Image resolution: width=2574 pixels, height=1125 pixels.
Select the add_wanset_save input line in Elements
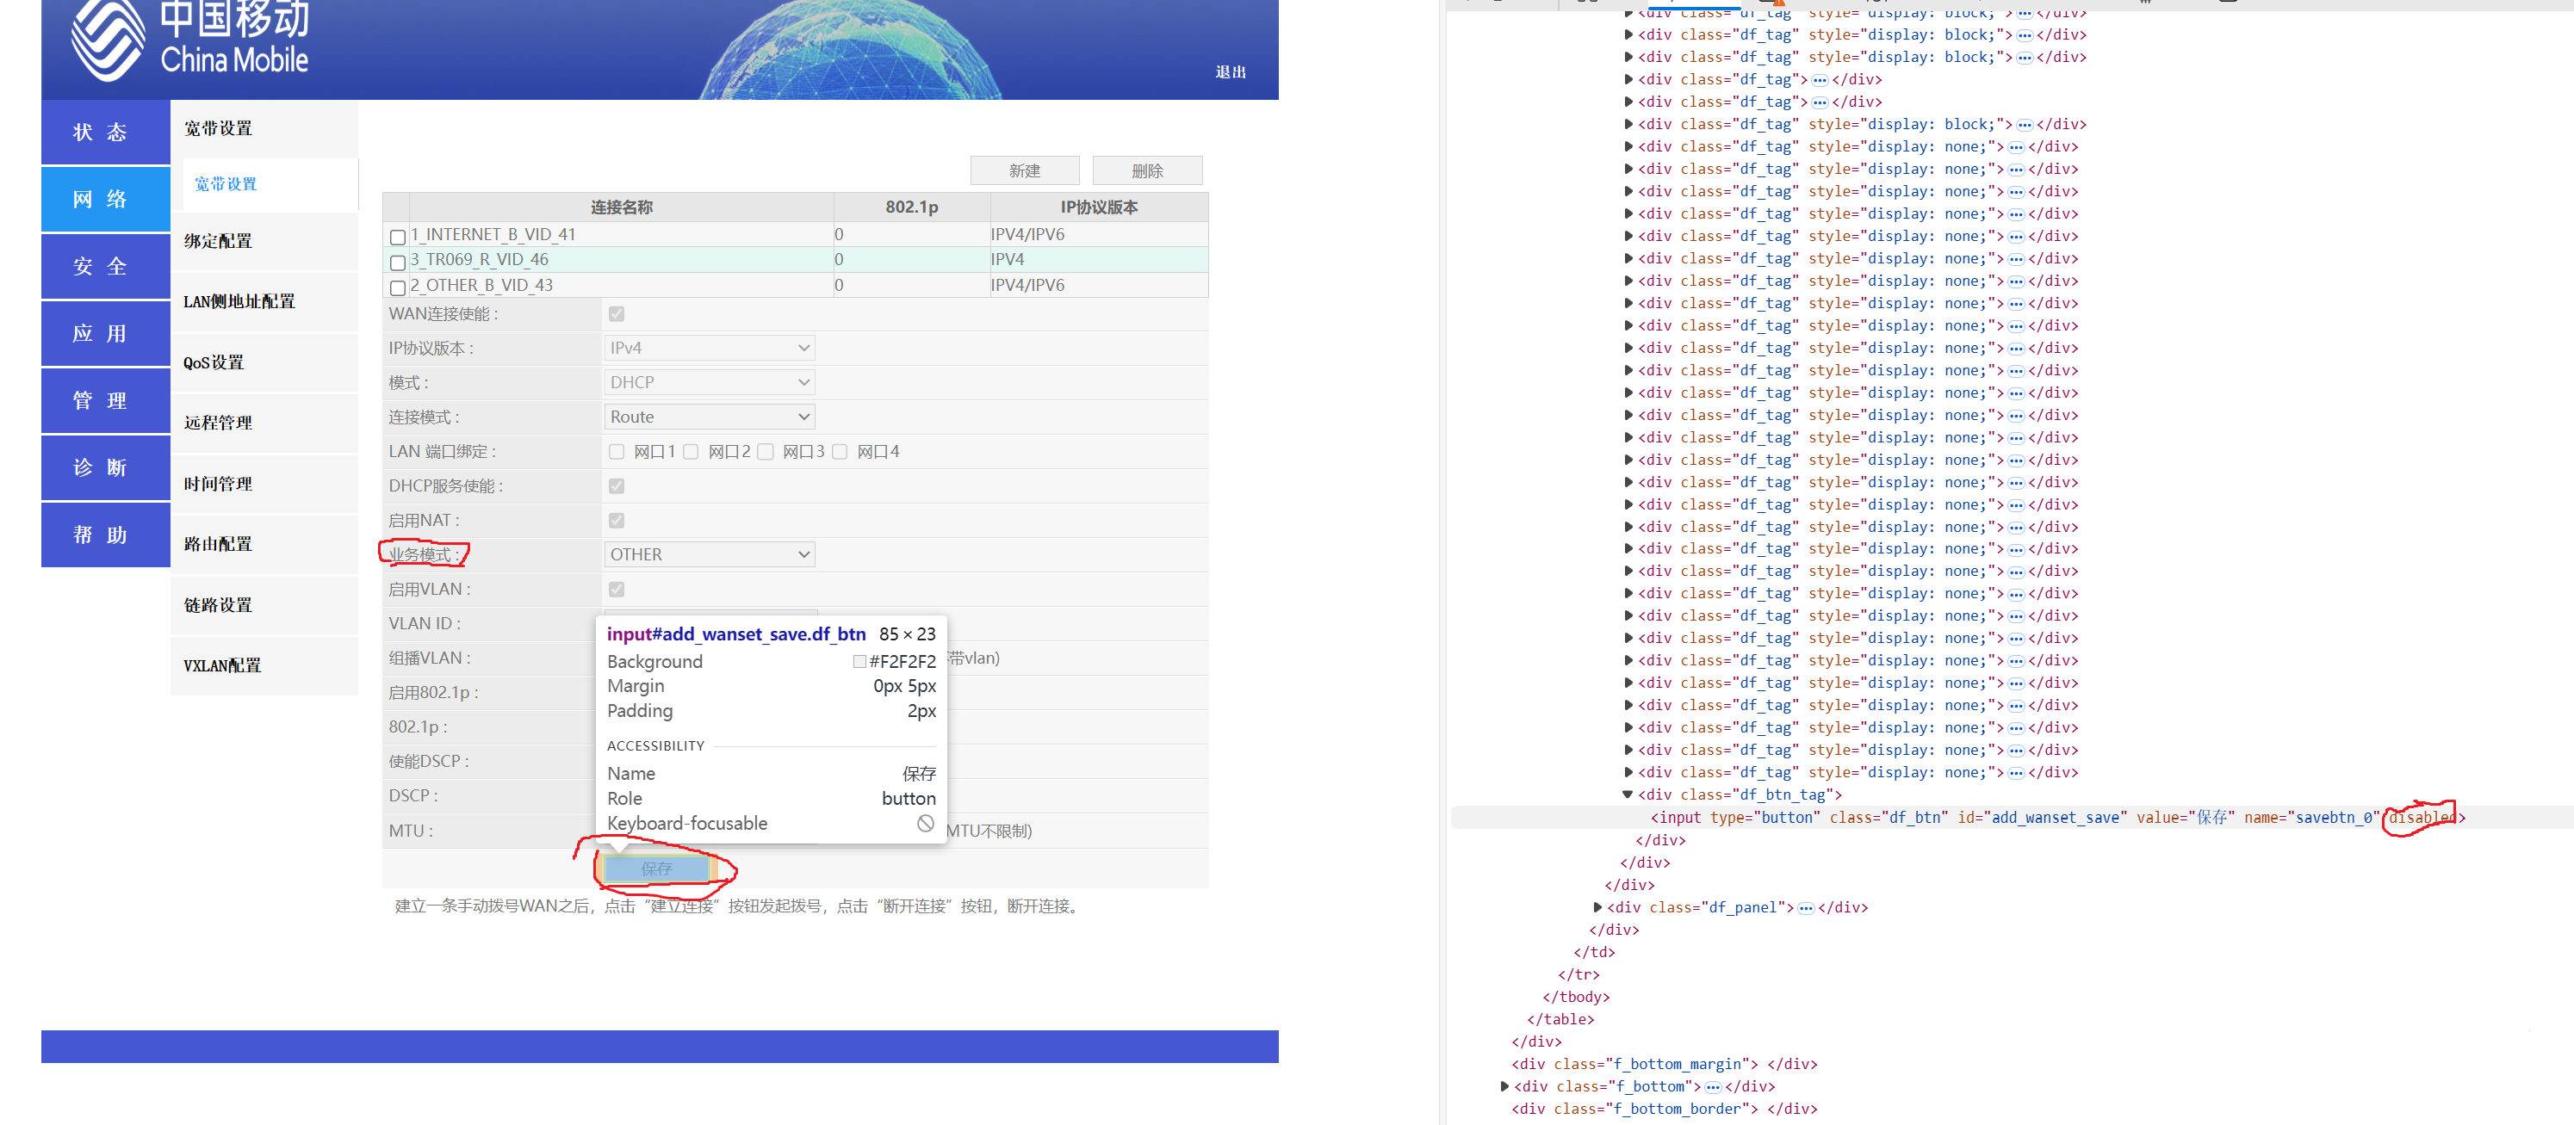point(1999,817)
